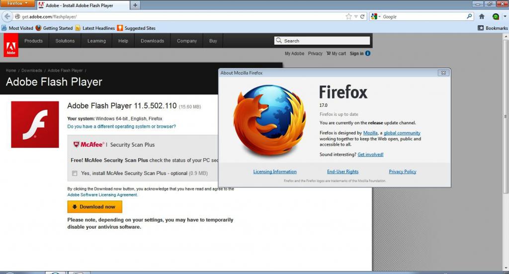Open the Bookmarks toolbar button

[493, 28]
